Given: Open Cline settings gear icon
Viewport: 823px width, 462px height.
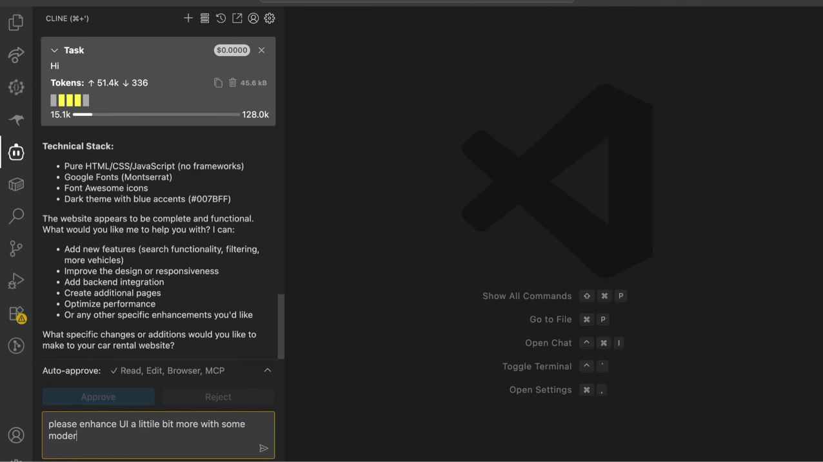Looking at the screenshot, I should click(x=270, y=18).
